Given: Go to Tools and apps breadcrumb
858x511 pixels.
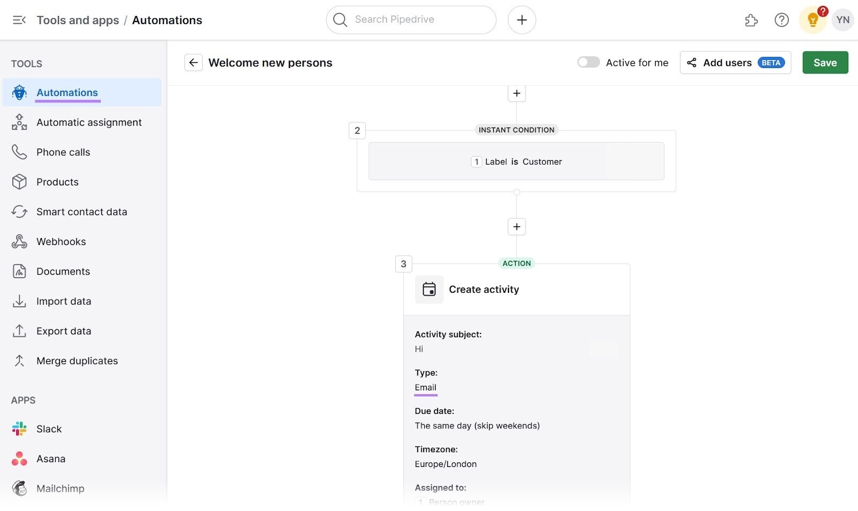Looking at the screenshot, I should [x=78, y=20].
